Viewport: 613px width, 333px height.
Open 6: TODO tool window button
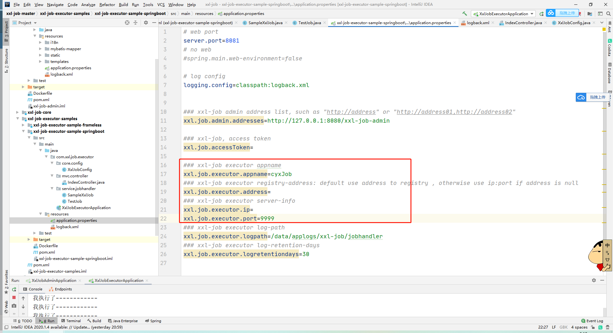23,321
